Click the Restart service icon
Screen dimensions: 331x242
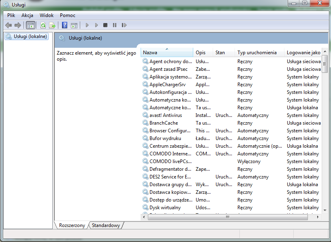click(124, 25)
